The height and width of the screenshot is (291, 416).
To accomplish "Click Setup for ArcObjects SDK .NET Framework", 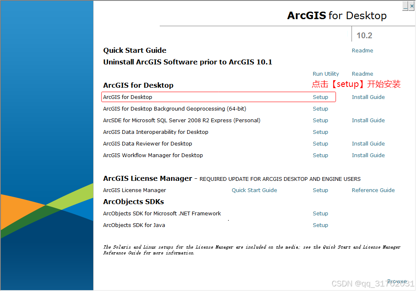I will coord(320,214).
